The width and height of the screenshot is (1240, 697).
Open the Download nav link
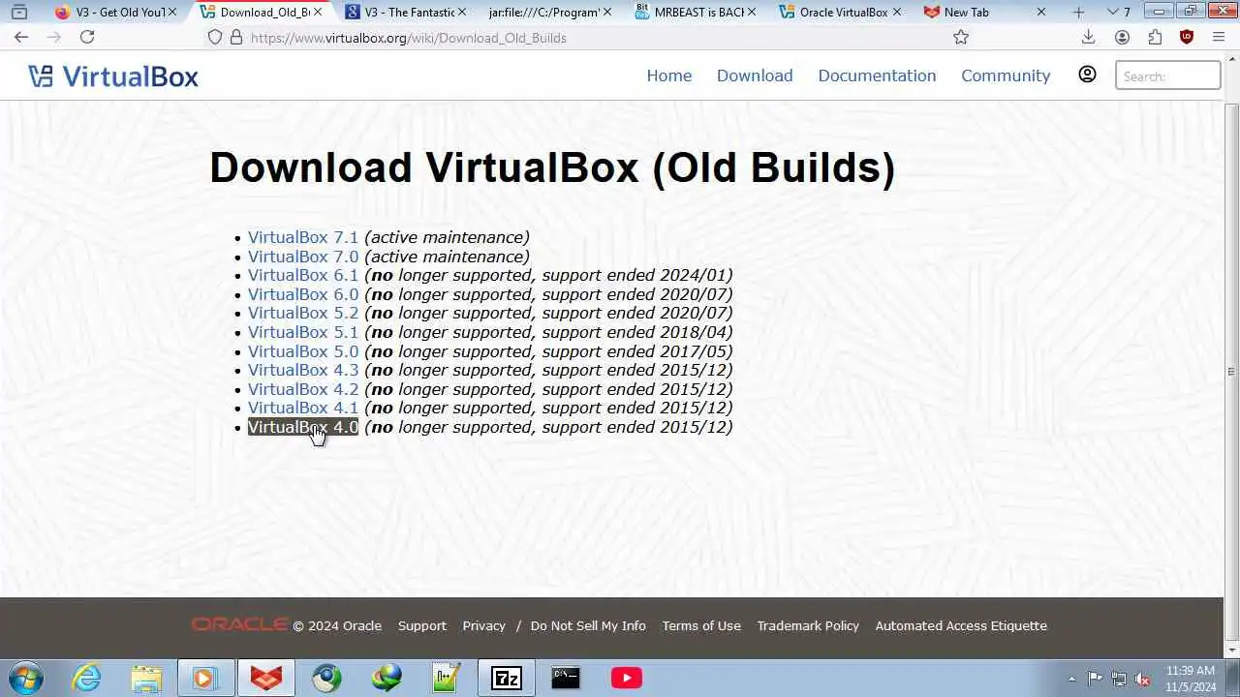(x=755, y=76)
